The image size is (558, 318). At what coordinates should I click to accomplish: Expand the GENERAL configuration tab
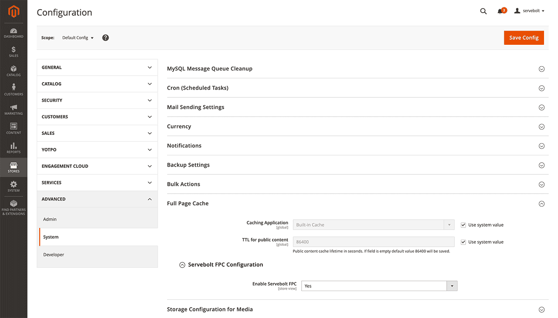[97, 67]
